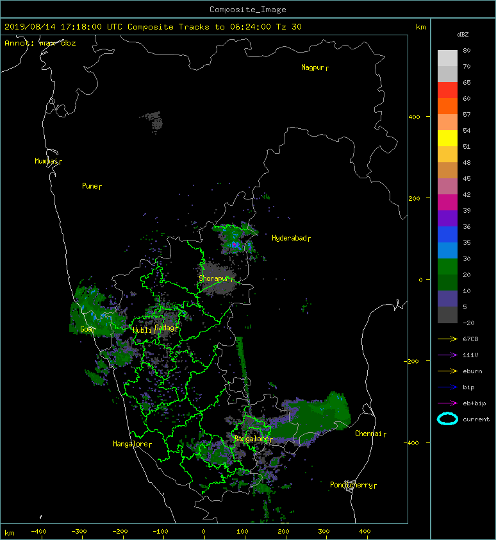
Task: Click the -20 dBZ dark gray swatch
Action: tap(447, 315)
